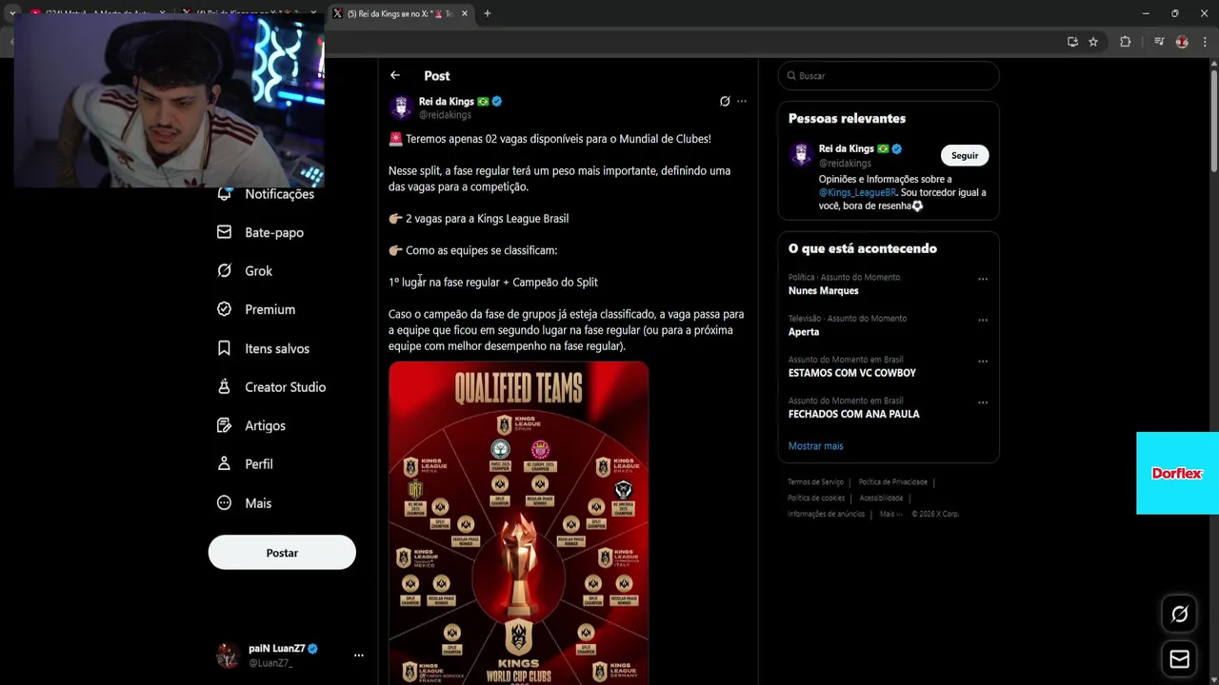Open the media control icon in browser toolbar
The image size is (1219, 685).
[x=1158, y=42]
